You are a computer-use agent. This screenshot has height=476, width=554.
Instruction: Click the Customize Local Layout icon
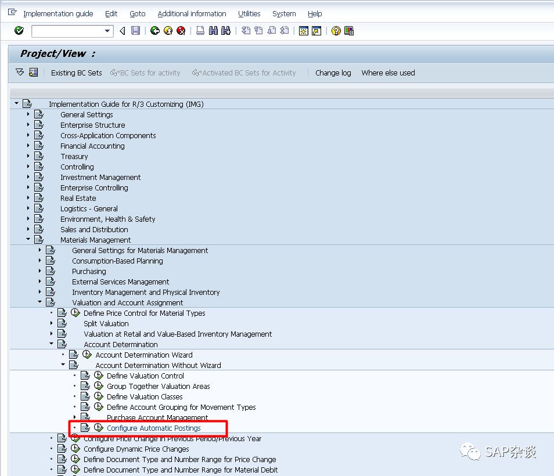349,31
